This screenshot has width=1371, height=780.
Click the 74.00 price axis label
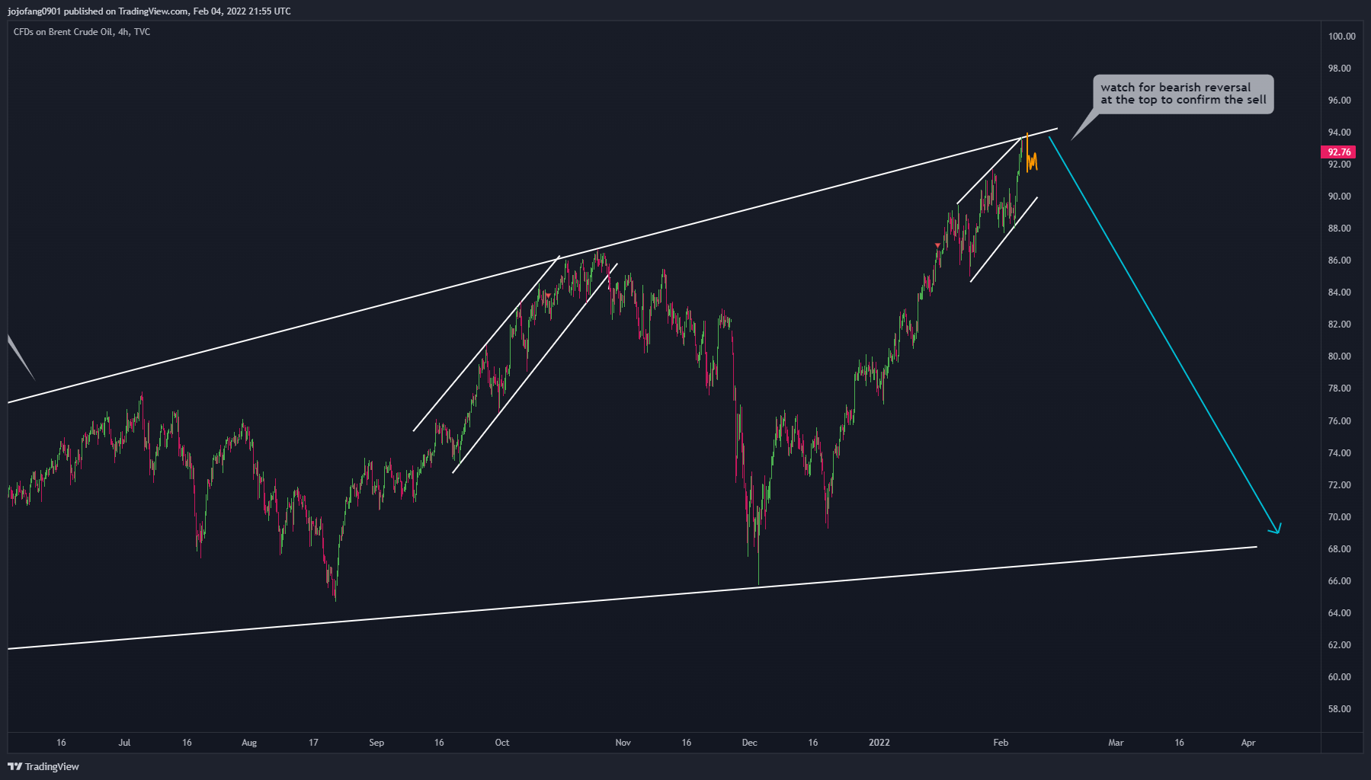coord(1339,453)
